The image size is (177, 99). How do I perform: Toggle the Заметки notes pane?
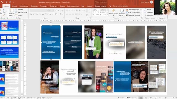pyautogui.click(x=121, y=98)
